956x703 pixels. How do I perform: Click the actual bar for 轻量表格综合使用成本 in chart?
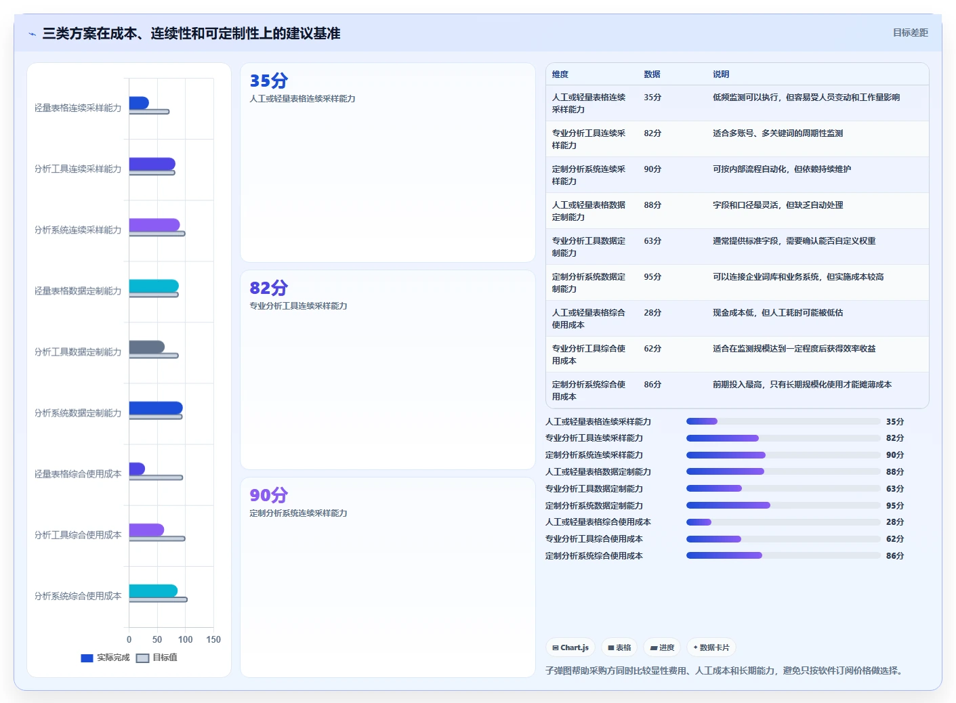137,469
